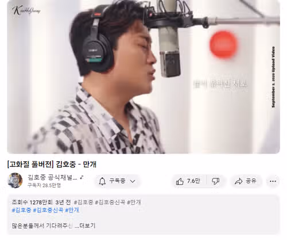Click the notification bell icon
287x240 pixels.
point(102,181)
